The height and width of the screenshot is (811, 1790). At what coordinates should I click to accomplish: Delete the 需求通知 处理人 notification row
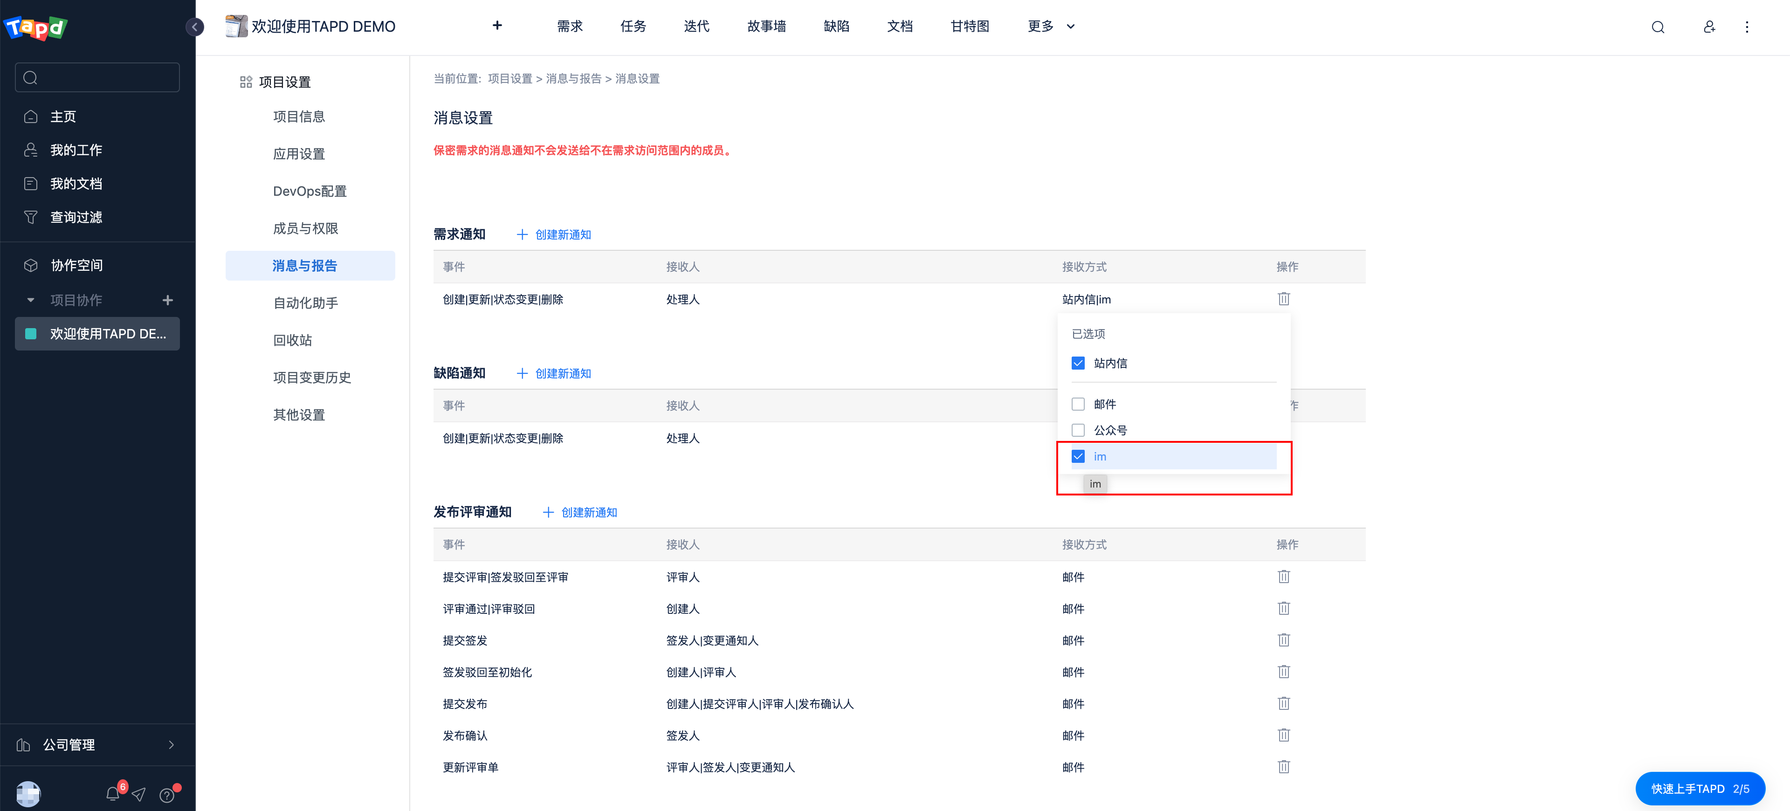pos(1283,299)
